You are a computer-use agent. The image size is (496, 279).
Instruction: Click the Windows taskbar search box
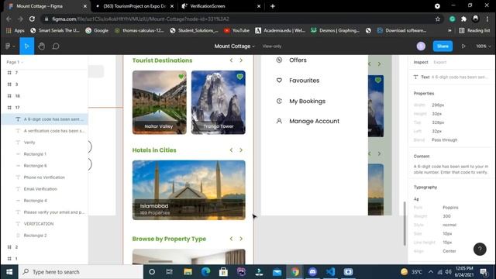[x=81, y=272]
